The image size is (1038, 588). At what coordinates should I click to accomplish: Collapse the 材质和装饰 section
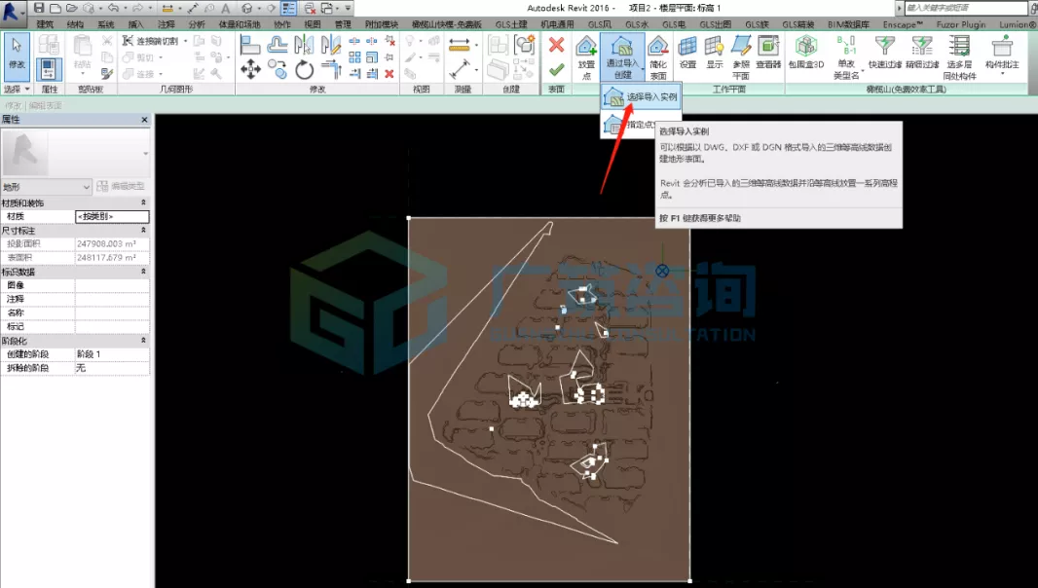pyautogui.click(x=144, y=202)
